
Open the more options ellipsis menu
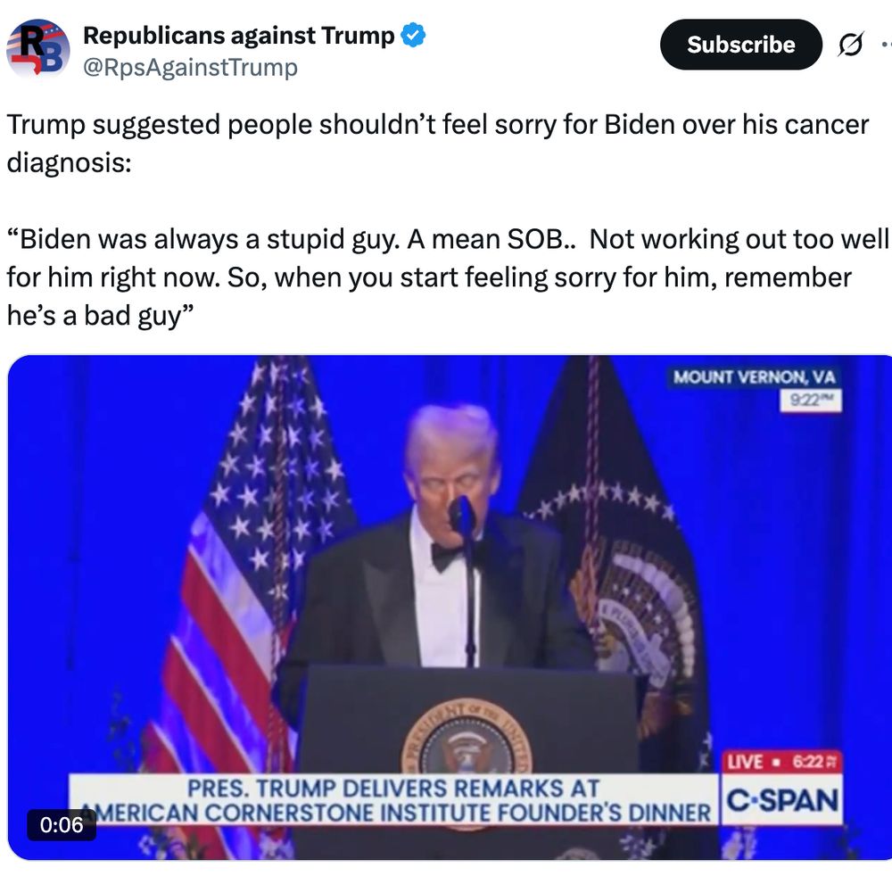(x=887, y=44)
